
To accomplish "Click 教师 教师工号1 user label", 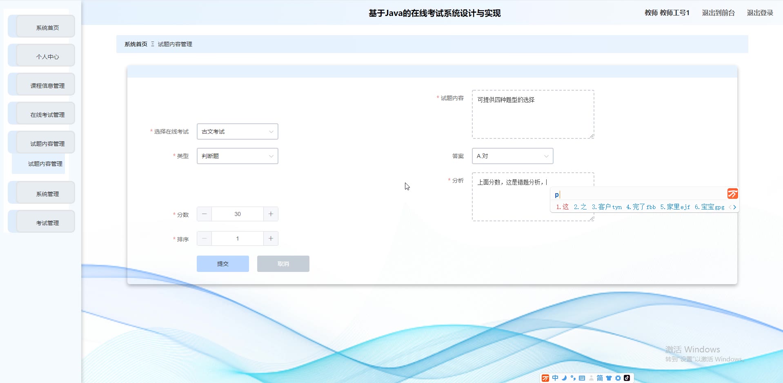I will [667, 13].
